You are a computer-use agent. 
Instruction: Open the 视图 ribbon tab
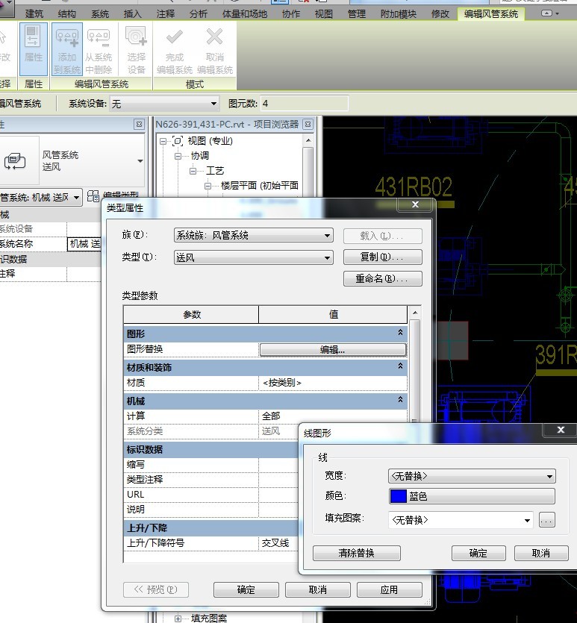324,14
